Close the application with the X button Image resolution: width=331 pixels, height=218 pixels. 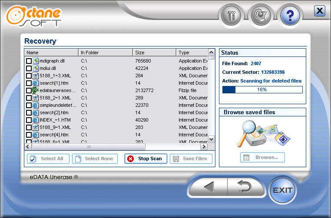[320, 11]
